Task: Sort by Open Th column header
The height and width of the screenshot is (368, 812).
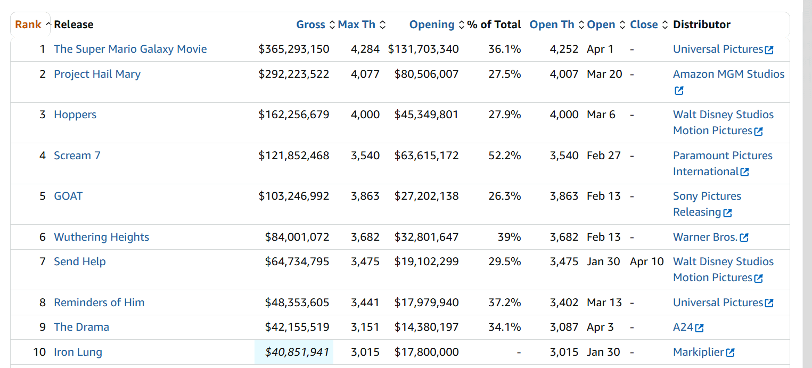Action: [552, 24]
